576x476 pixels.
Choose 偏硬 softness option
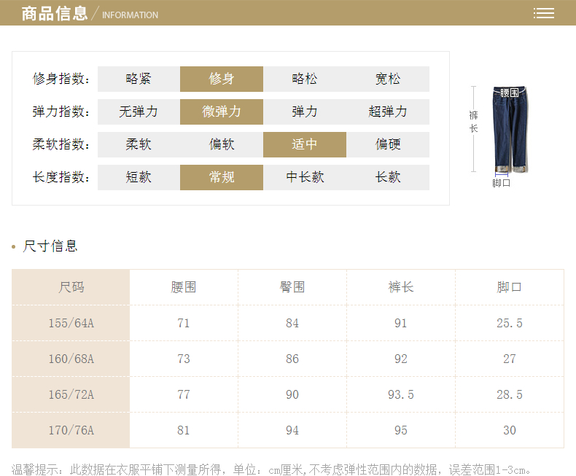point(388,144)
